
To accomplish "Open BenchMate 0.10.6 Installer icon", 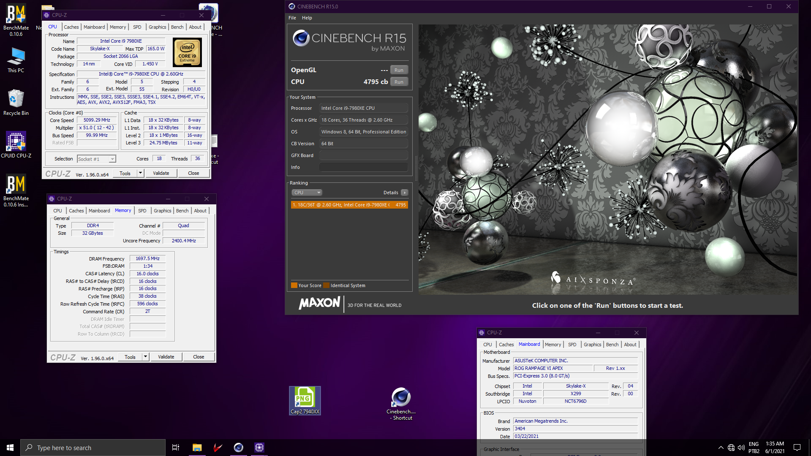I will click(16, 190).
